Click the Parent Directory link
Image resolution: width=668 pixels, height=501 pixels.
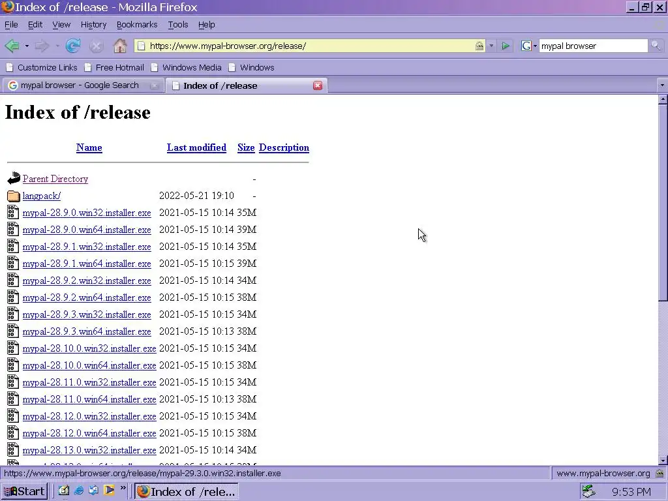pyautogui.click(x=55, y=179)
